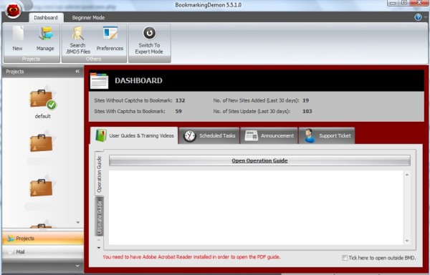Screen dimensions: 430x275
Task: Open the Scheduled Tasks tab
Action: pyautogui.click(x=209, y=136)
